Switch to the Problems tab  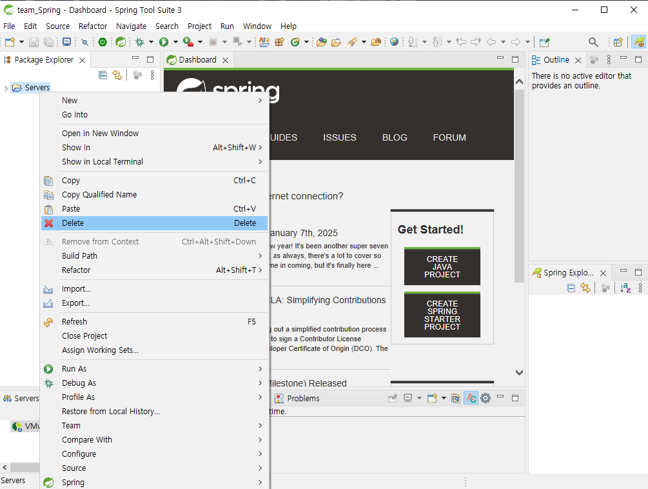click(297, 398)
